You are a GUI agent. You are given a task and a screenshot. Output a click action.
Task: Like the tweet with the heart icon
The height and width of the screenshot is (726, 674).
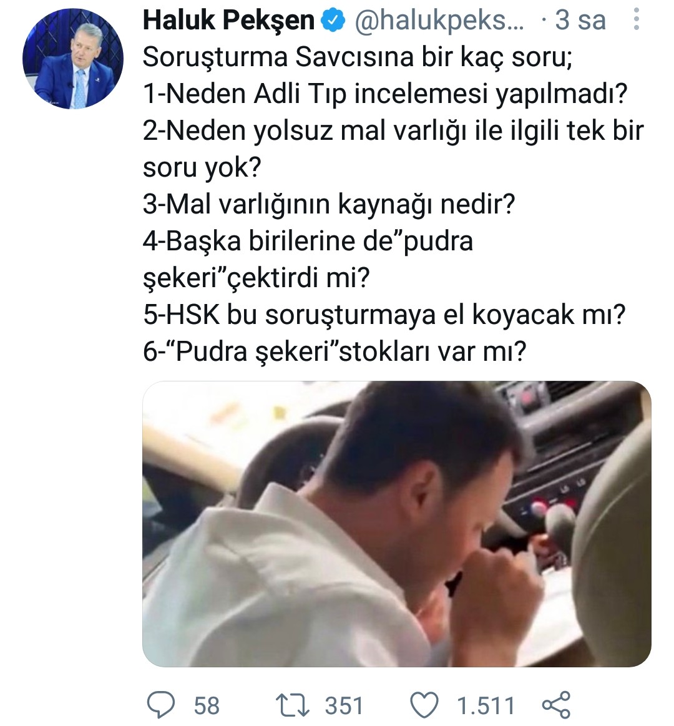(426, 705)
